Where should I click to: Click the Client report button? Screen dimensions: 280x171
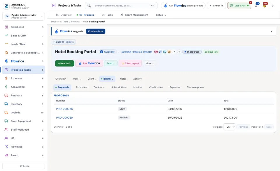point(130,63)
